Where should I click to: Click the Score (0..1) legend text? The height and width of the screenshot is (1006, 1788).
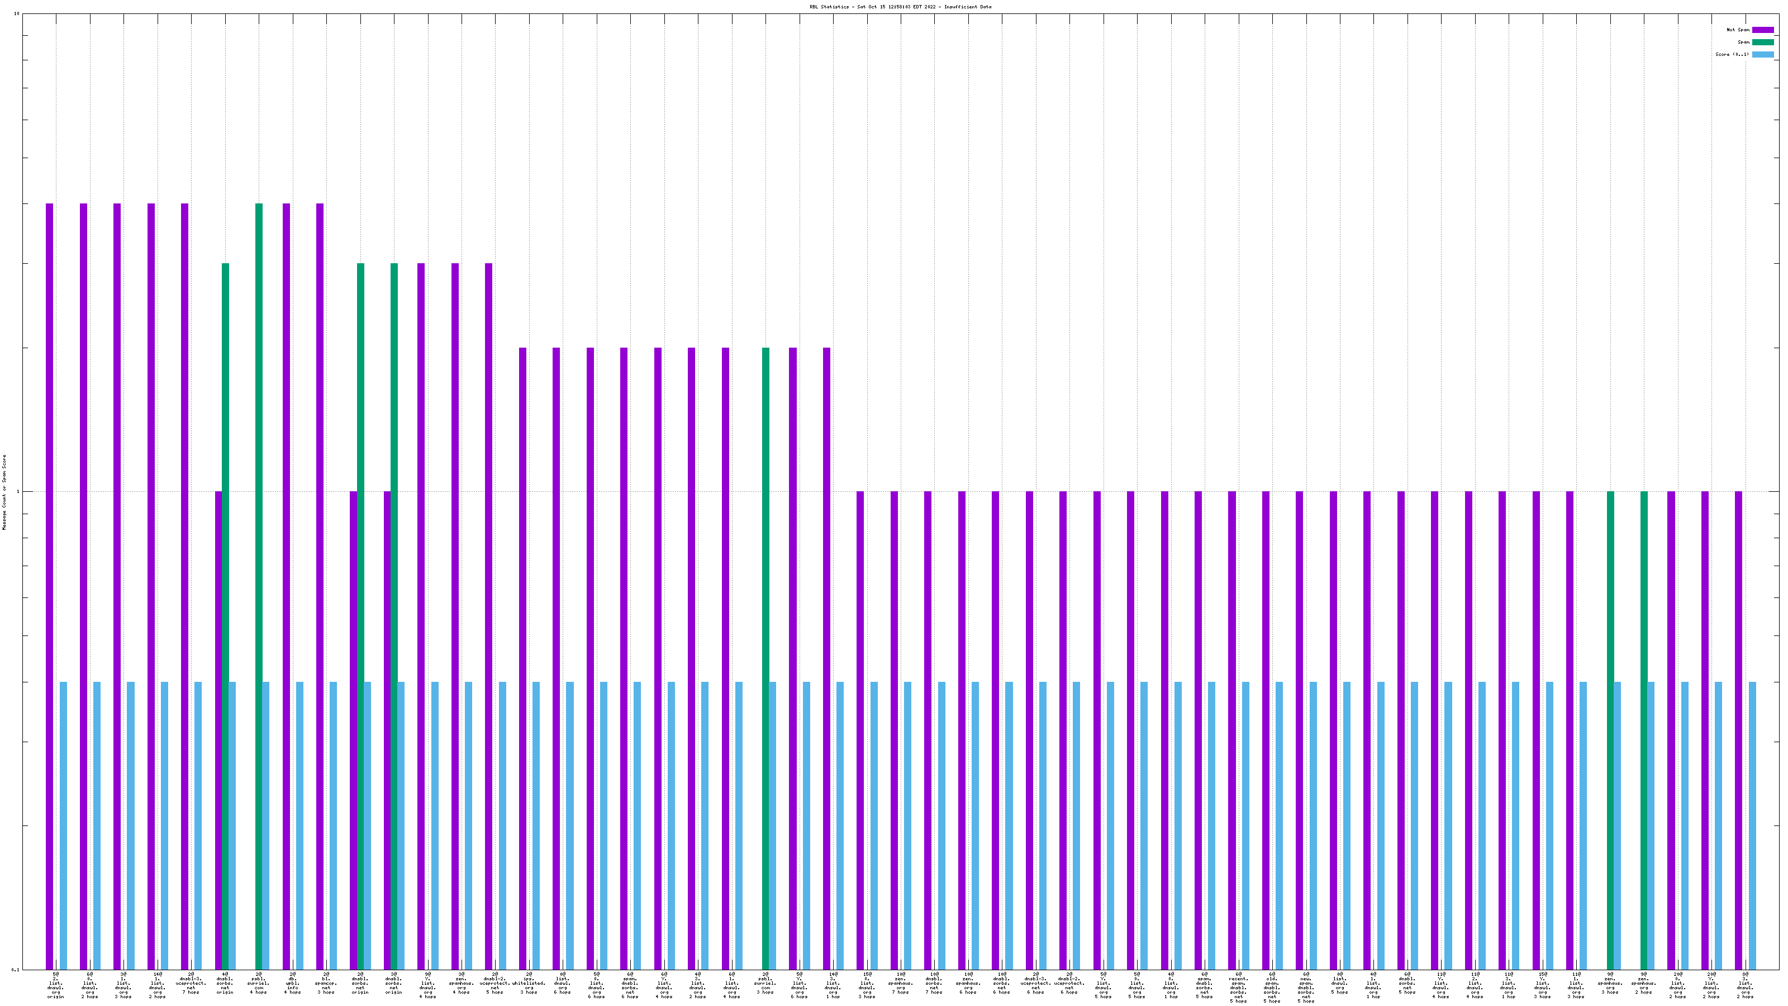(x=1732, y=54)
